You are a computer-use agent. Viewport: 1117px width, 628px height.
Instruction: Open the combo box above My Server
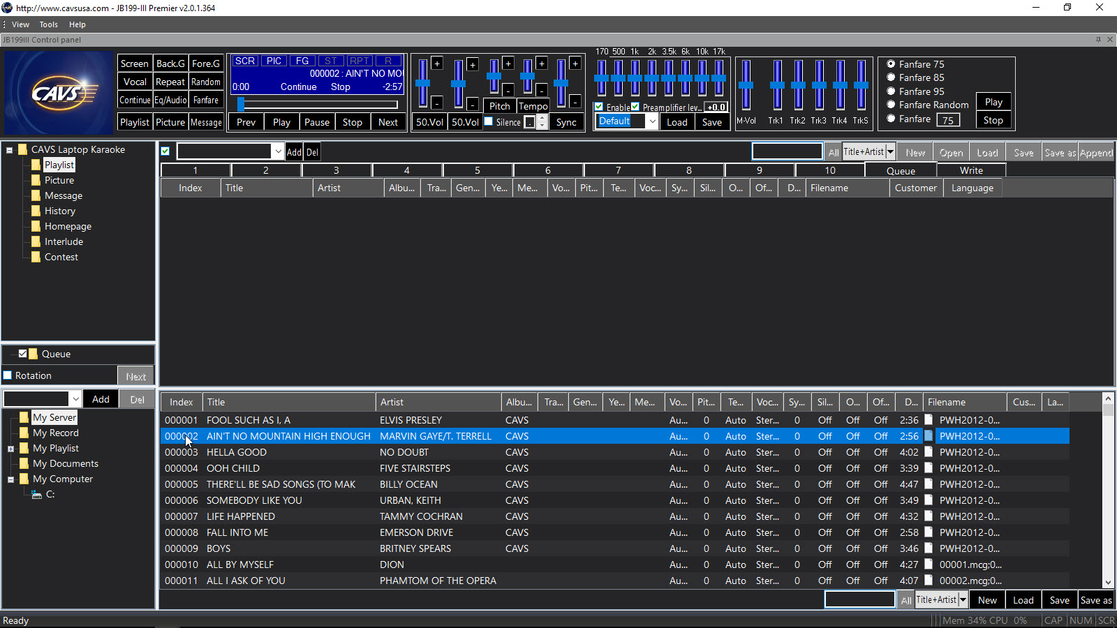pos(75,399)
